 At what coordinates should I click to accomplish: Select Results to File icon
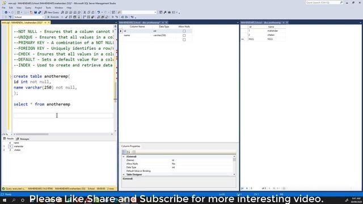click(107, 17)
